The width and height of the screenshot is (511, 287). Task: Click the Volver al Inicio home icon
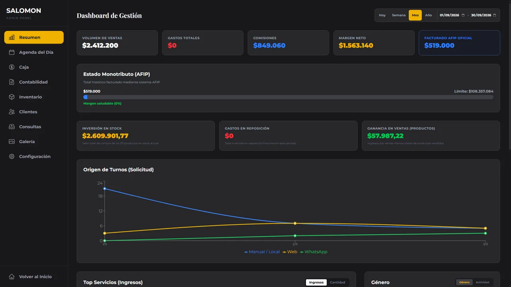point(12,277)
